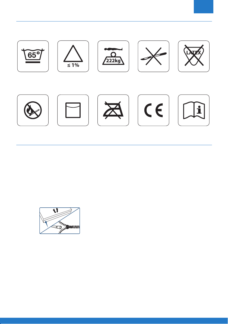228x324 pixels.
Task: Click the letter i on the booklet page
Action: 199,110
